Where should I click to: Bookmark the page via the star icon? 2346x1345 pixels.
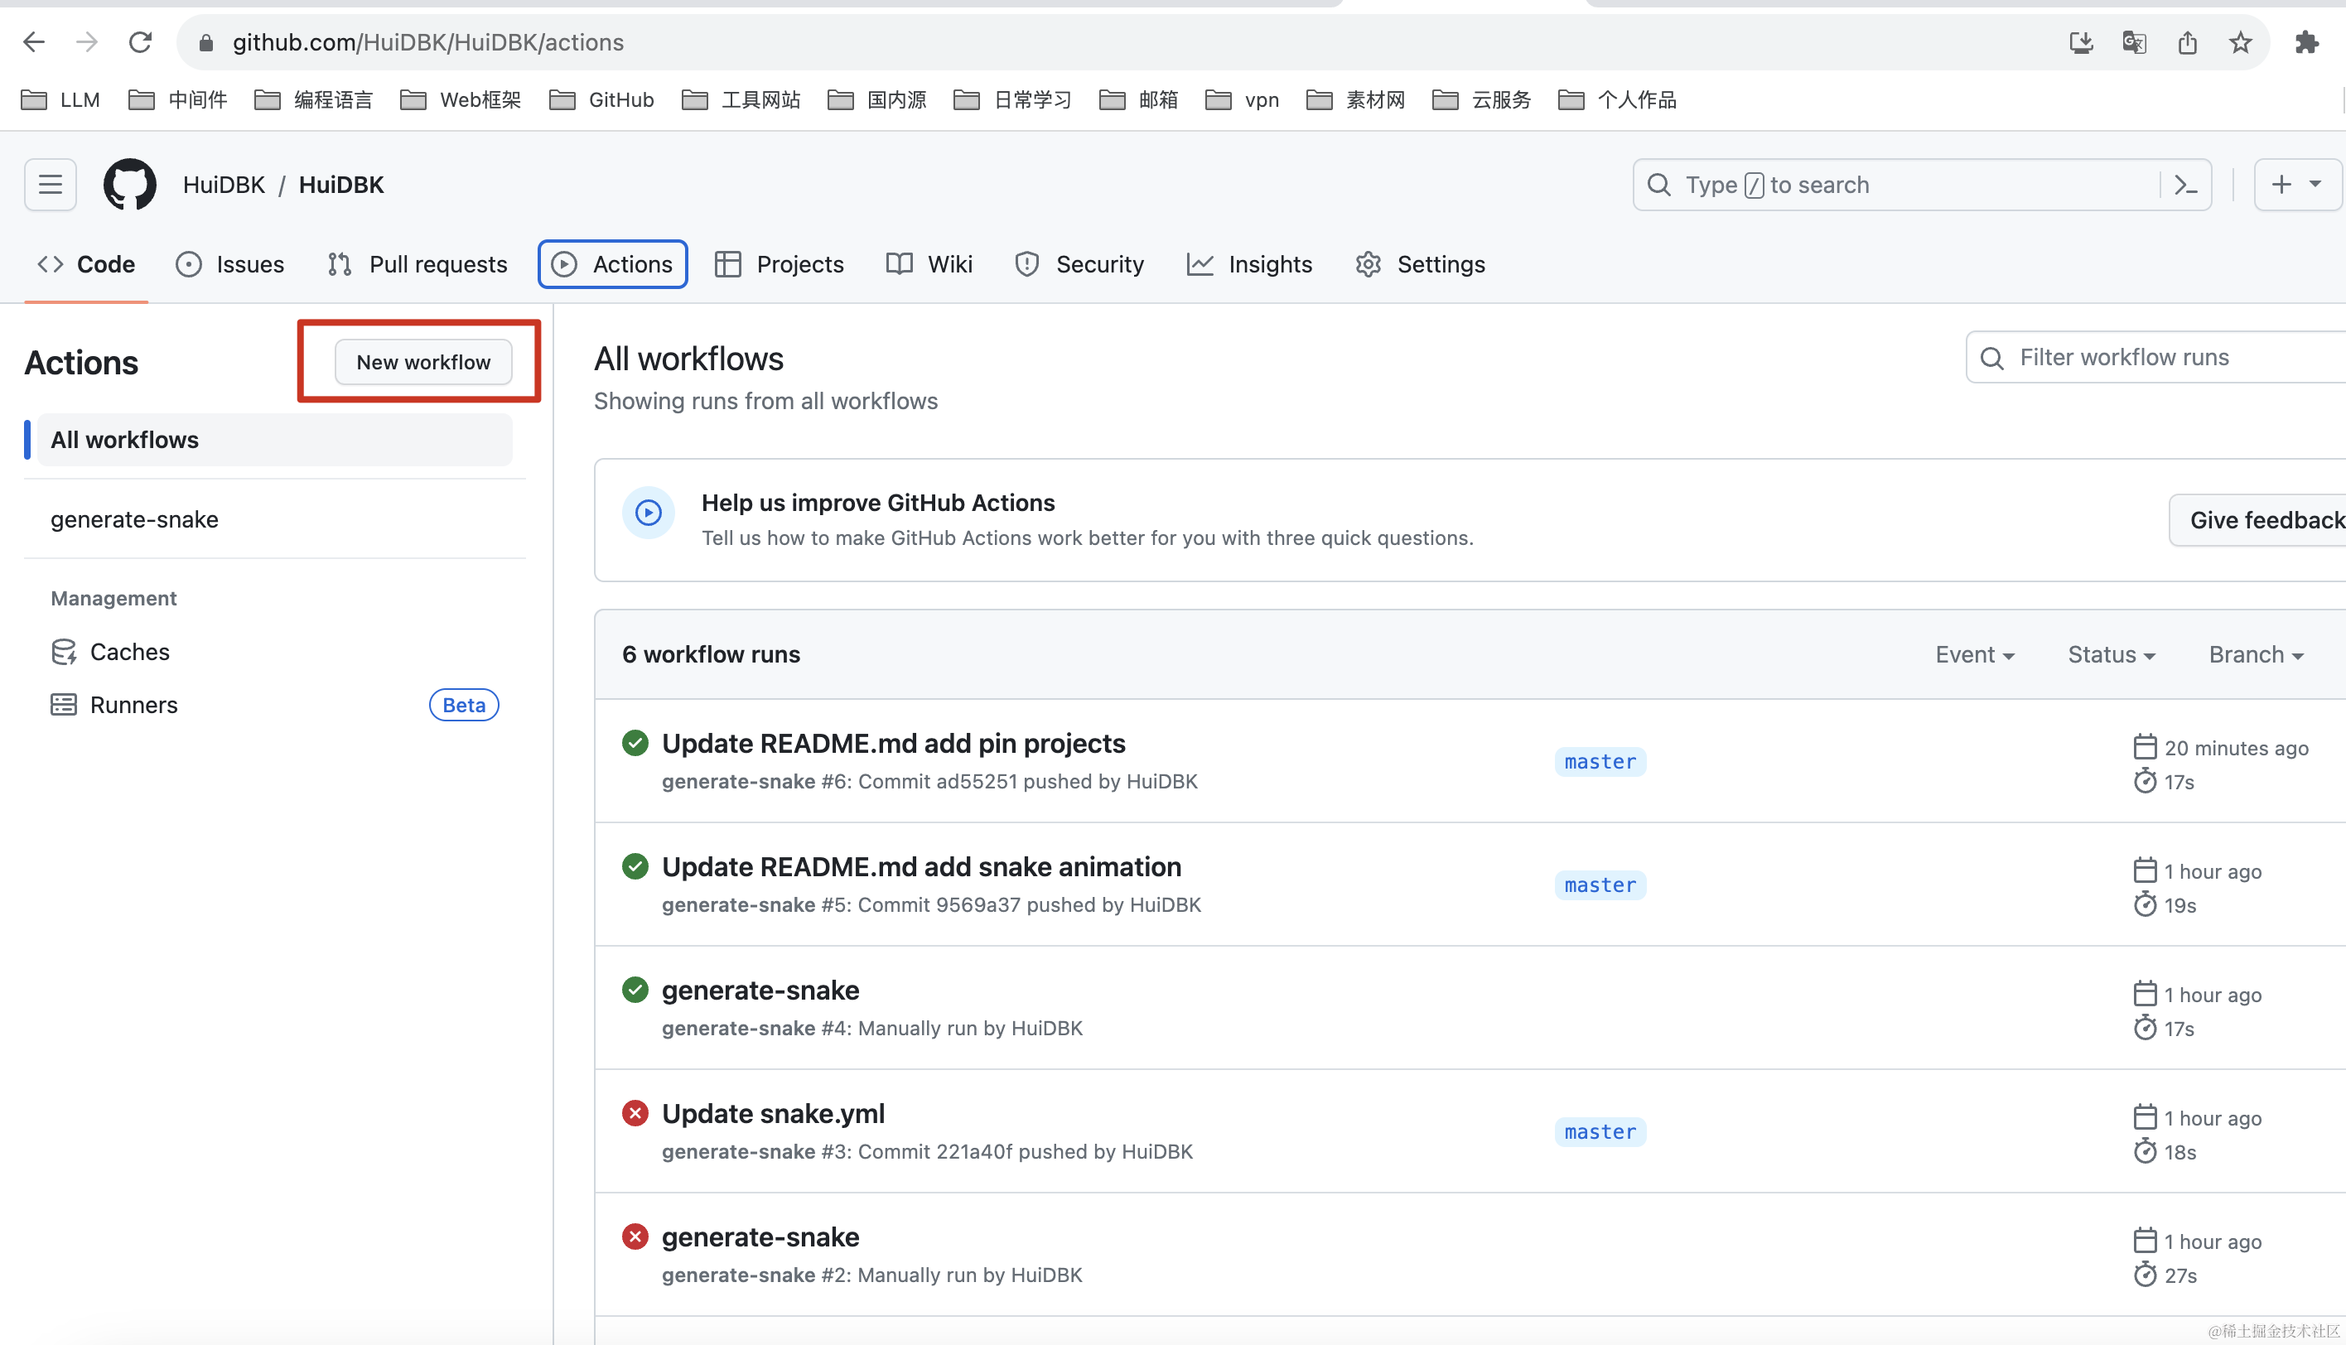[x=2240, y=41]
